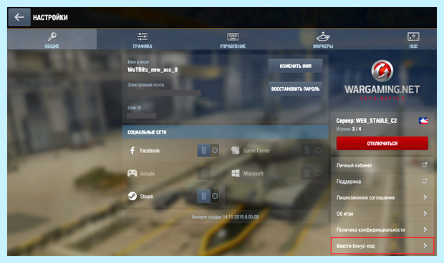Click external link icon next to Поддержка

point(425,181)
